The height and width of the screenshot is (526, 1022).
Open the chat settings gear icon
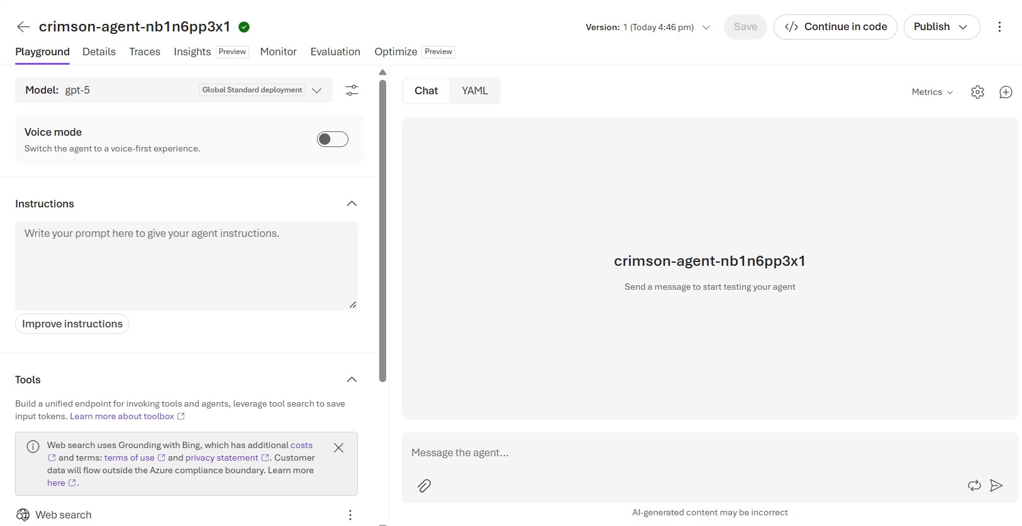977,92
